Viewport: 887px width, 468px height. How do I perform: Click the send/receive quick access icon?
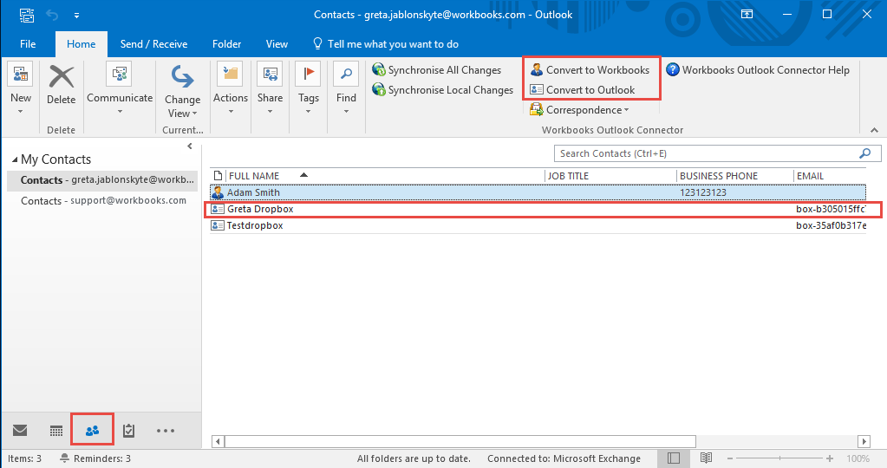tap(27, 15)
